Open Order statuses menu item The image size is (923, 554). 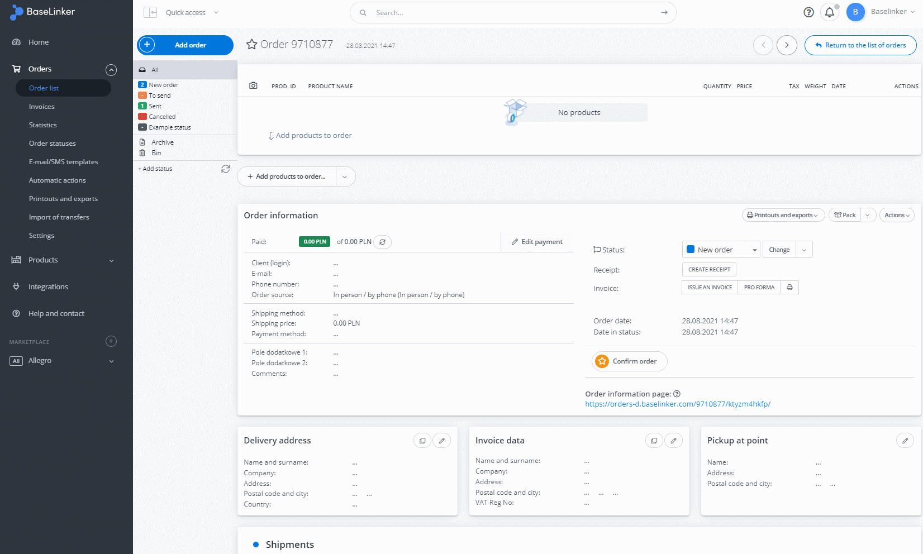pyautogui.click(x=53, y=144)
